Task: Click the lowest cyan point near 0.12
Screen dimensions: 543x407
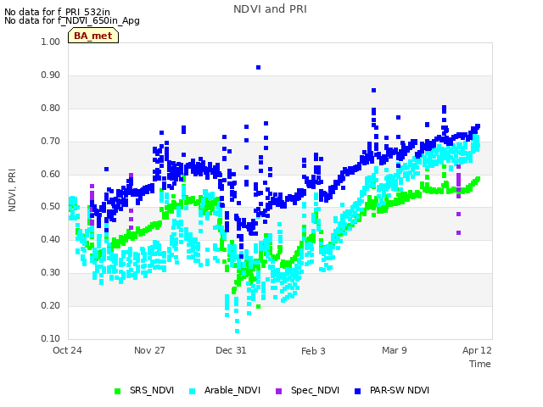Action: 238,332
